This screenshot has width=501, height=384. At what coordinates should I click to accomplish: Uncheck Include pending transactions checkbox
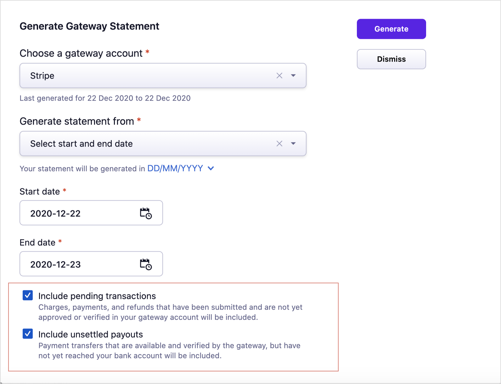click(28, 295)
